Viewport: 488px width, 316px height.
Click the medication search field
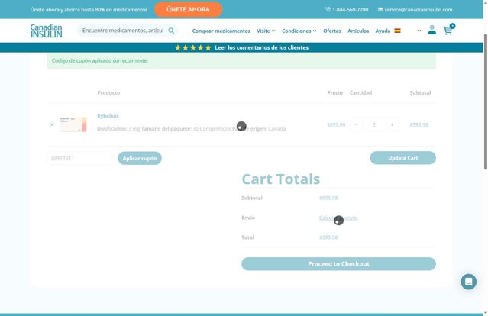[x=123, y=31]
